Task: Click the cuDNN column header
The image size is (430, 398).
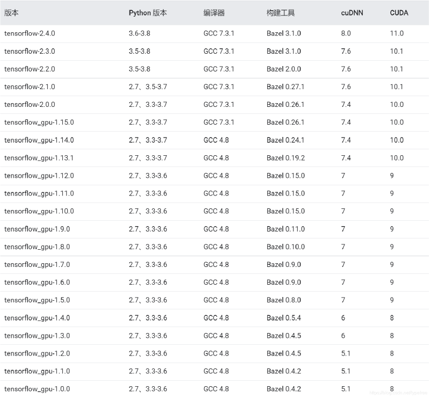Action: click(352, 13)
